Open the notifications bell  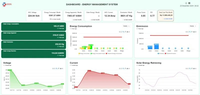tap(186, 3)
